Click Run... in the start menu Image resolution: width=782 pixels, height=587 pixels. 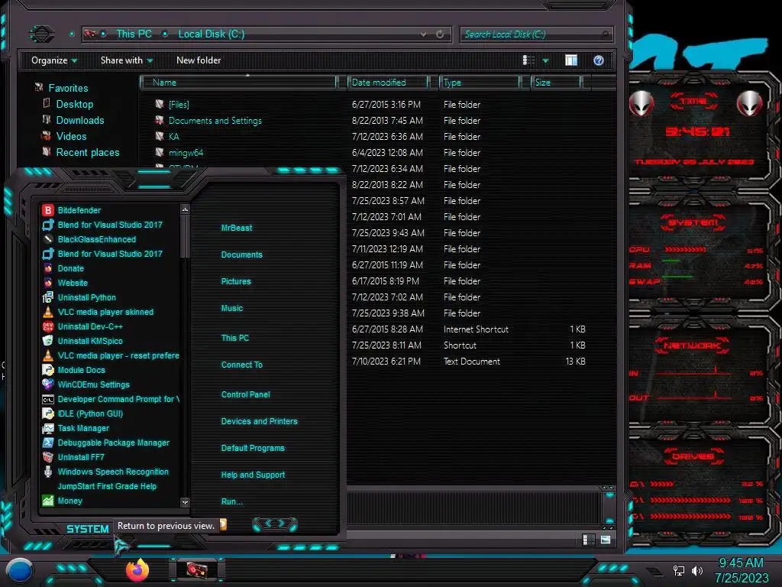232,501
